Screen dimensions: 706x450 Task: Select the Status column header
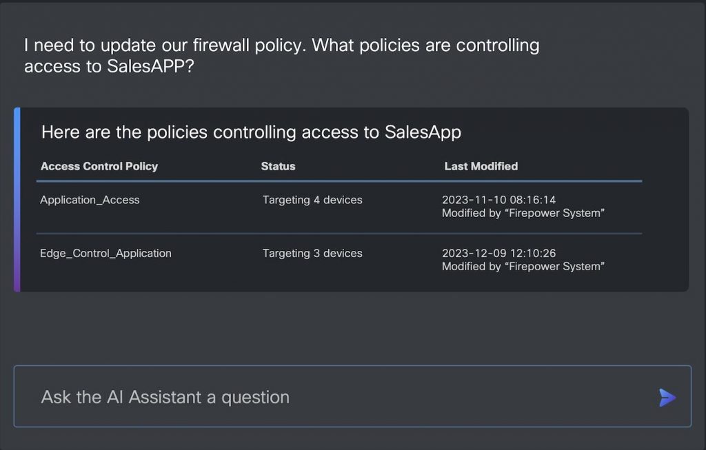tap(278, 166)
